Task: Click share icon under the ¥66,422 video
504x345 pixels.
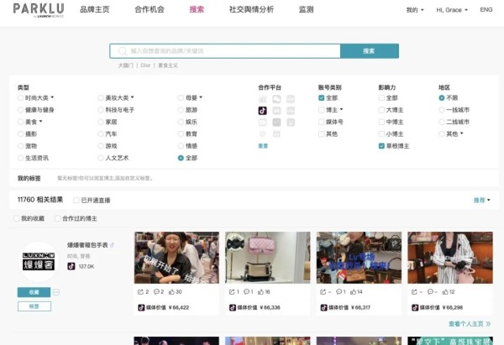Action: click(x=140, y=291)
